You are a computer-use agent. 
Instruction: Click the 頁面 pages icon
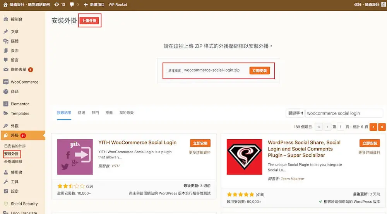(6, 50)
